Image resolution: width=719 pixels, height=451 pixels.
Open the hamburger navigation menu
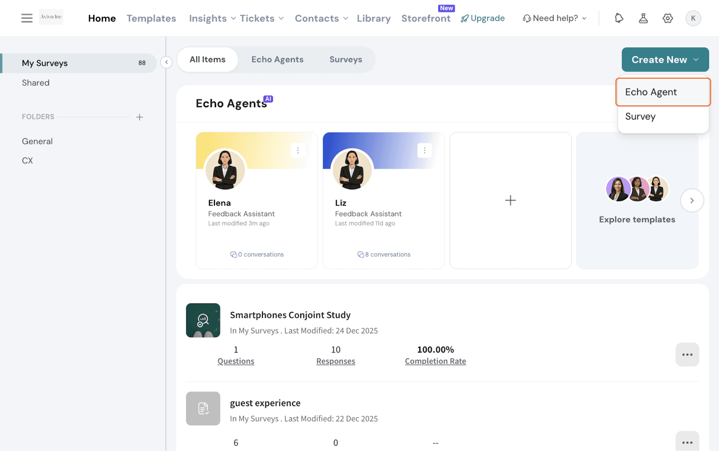coord(27,18)
